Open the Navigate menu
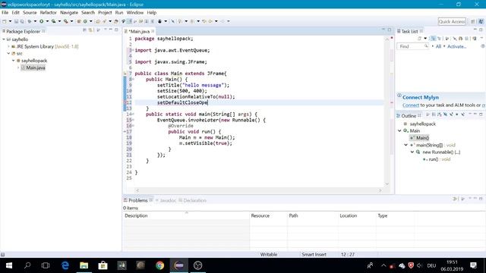The width and height of the screenshot is (486, 273). [69, 13]
